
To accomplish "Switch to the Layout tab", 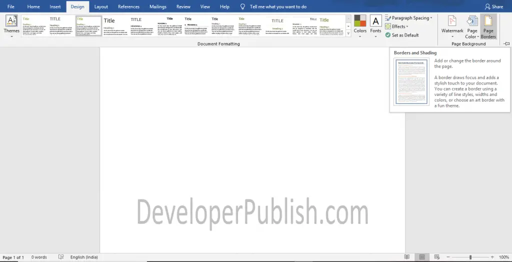I will [x=101, y=6].
